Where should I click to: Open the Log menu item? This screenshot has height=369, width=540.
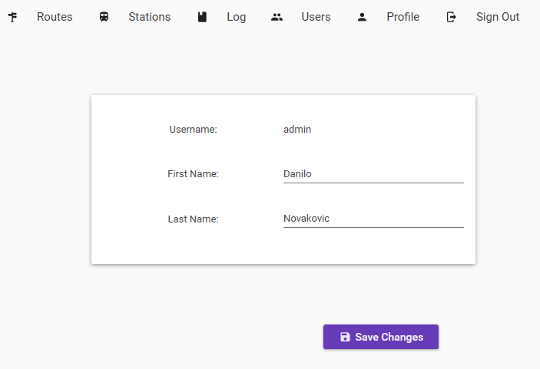(237, 17)
